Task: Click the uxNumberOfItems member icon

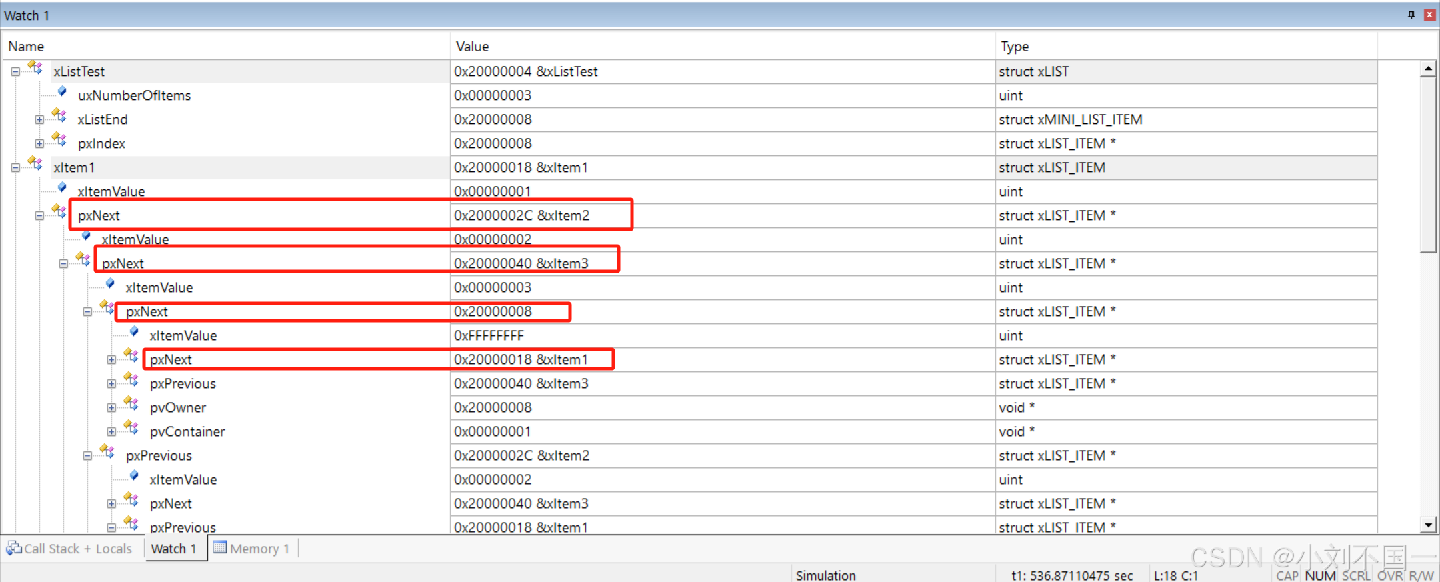Action: 62,92
